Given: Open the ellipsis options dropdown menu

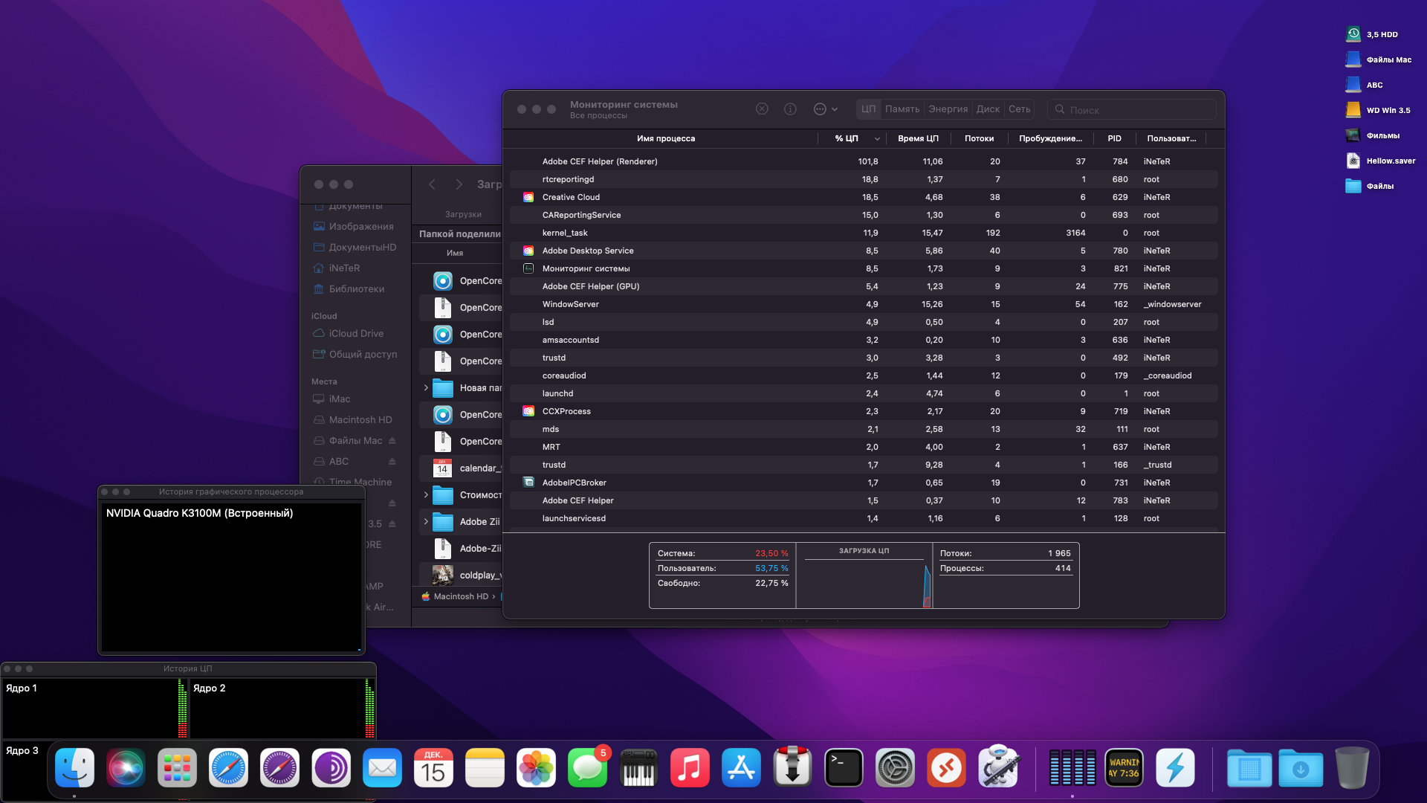Looking at the screenshot, I should 825,109.
